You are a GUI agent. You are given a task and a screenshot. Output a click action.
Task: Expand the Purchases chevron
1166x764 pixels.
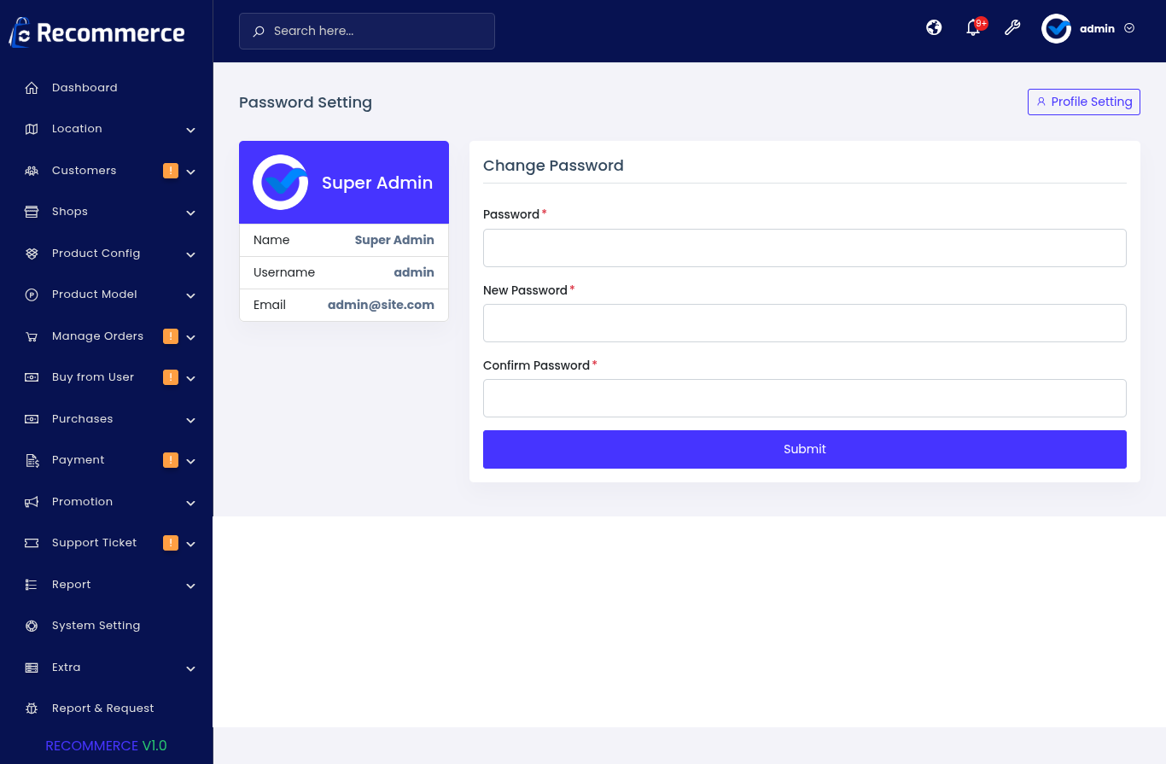click(x=191, y=420)
